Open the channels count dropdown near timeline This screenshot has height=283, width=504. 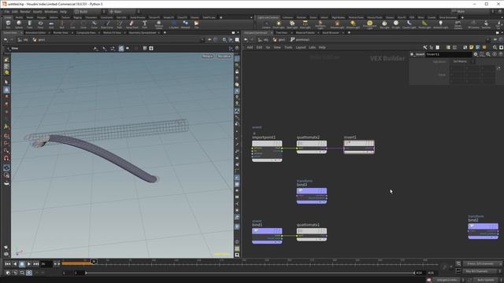pyautogui.click(x=483, y=264)
